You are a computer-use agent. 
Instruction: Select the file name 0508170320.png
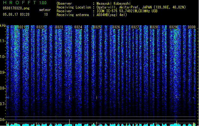pos(16,8)
